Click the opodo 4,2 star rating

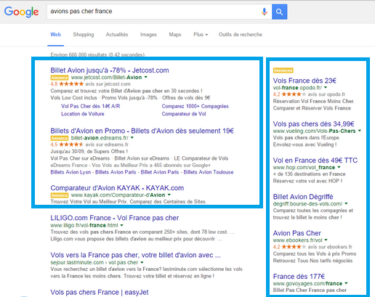click(x=289, y=94)
